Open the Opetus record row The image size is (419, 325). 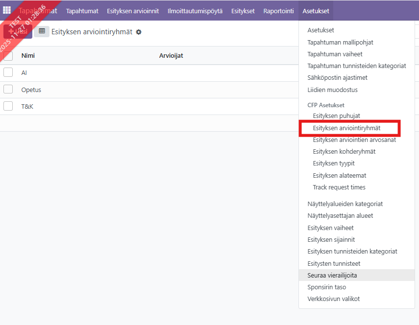pyautogui.click(x=31, y=90)
